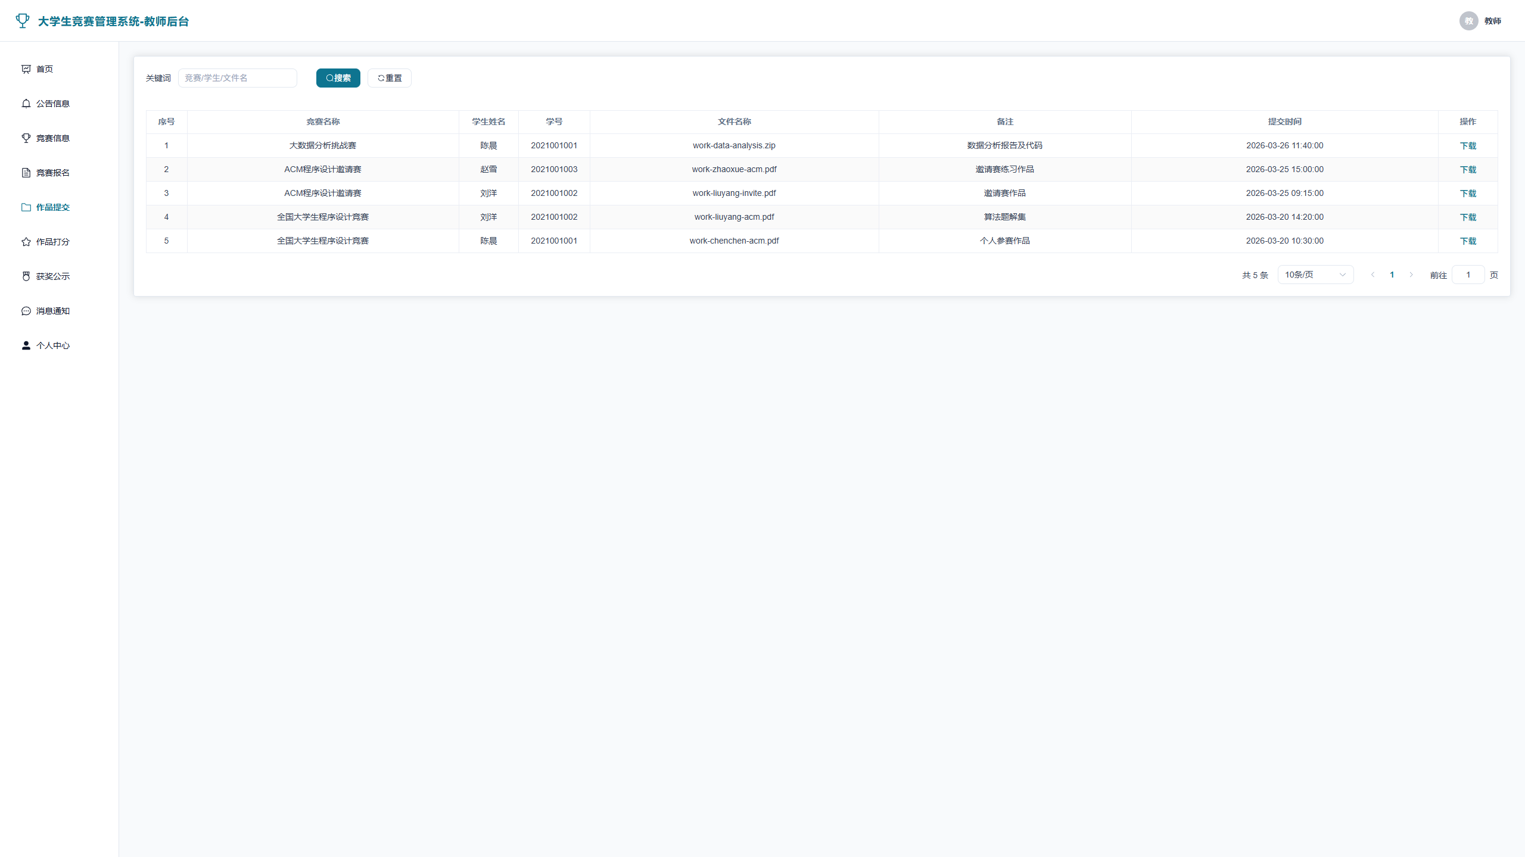Click the trophy icon beside 竞赛信息
Screen dimensions: 1525x857
(x=26, y=138)
